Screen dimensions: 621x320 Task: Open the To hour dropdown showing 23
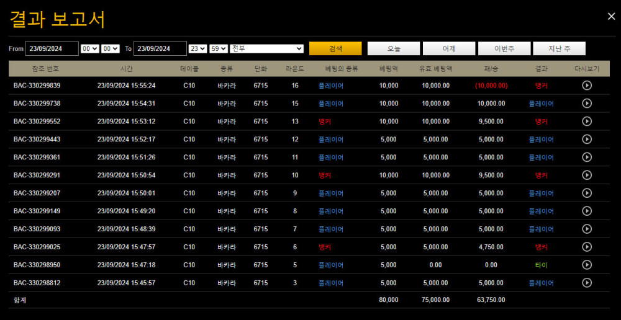click(x=197, y=49)
